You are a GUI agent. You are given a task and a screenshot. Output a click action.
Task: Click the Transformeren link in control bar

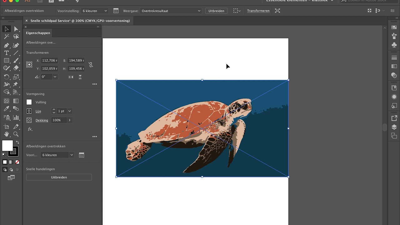pyautogui.click(x=258, y=11)
